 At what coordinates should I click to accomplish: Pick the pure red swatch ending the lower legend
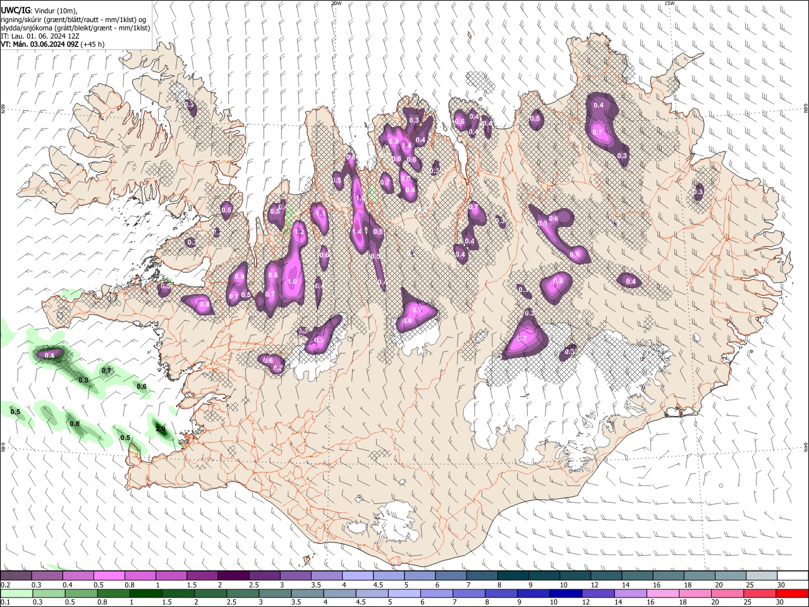pyautogui.click(x=793, y=593)
